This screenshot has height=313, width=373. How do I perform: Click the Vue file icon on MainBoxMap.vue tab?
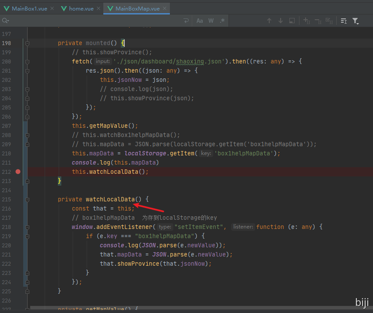pos(110,9)
